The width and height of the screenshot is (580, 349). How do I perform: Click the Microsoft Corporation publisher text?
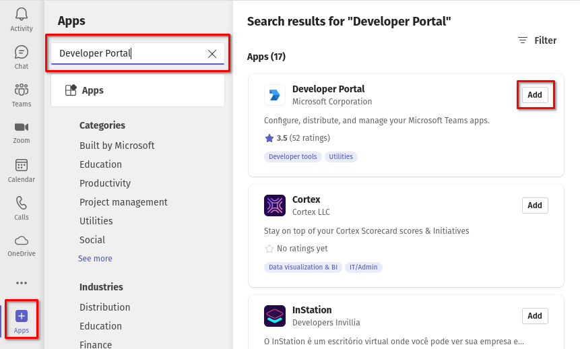[332, 102]
